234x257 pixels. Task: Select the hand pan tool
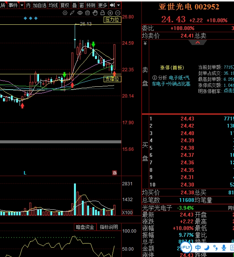(x=95, y=13)
